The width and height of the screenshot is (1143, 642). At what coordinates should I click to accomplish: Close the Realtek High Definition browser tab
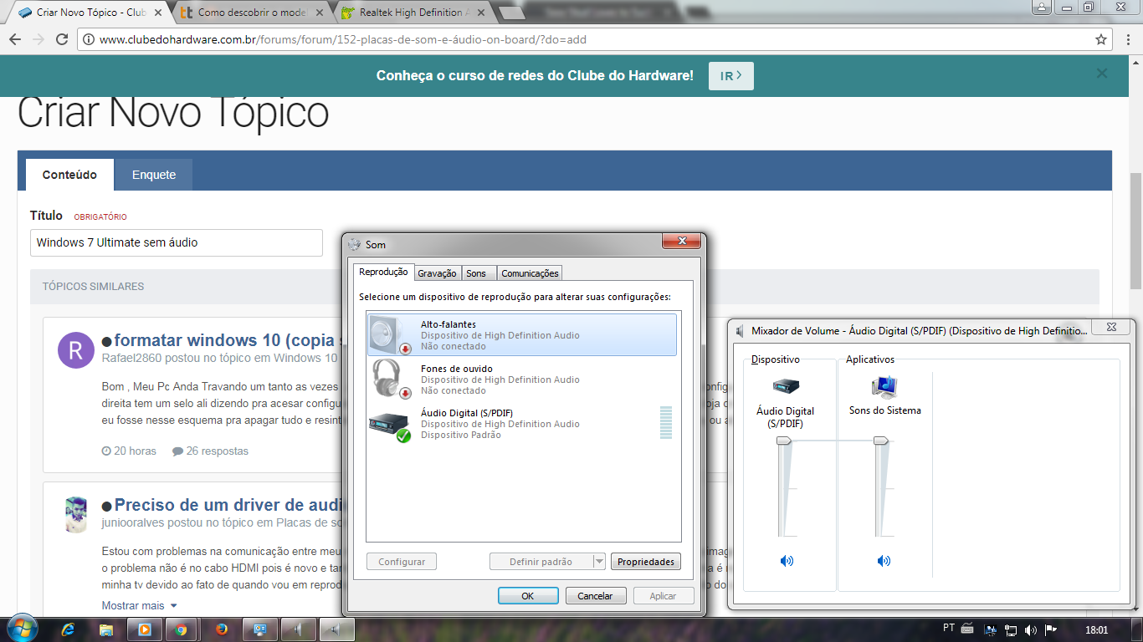click(480, 13)
